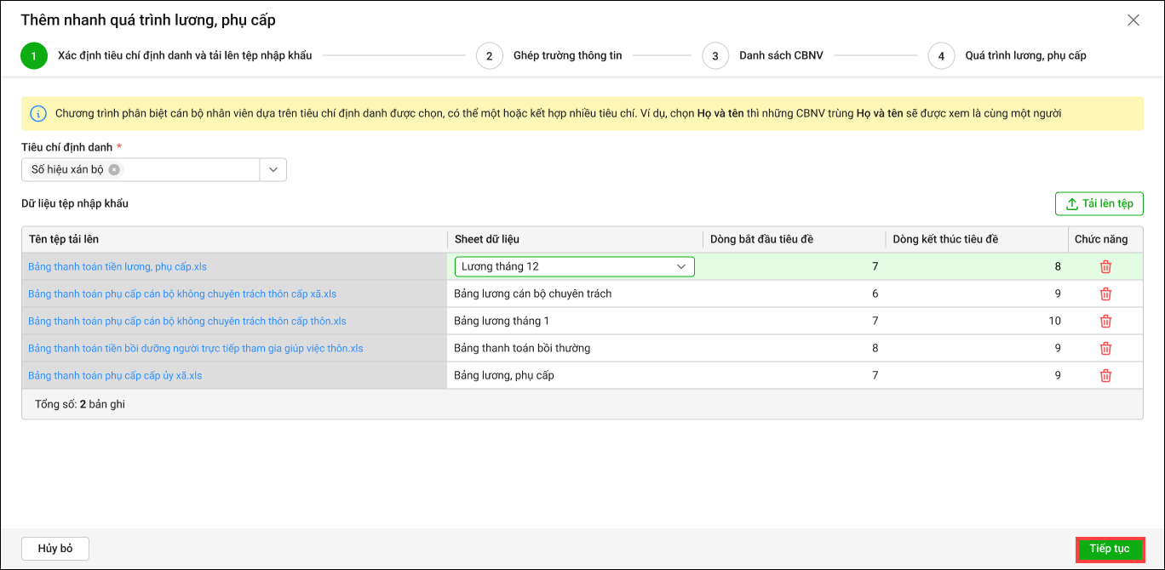Jump to step 4 Quá trình lương, phụ cấp
This screenshot has height=570, width=1165.
[941, 56]
